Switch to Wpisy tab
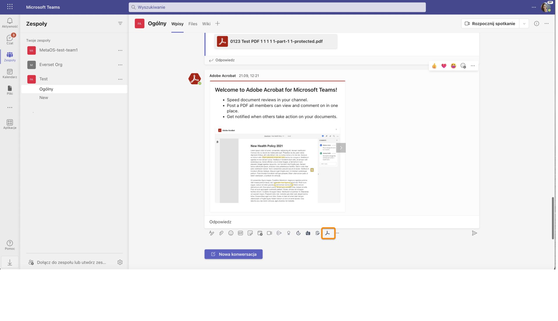This screenshot has width=558, height=321. (x=177, y=24)
